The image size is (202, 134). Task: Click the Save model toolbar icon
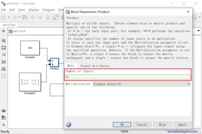click(x=25, y=17)
